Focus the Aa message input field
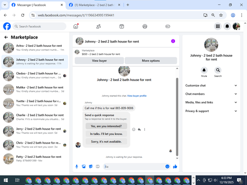247x185 pixels. (x=134, y=167)
